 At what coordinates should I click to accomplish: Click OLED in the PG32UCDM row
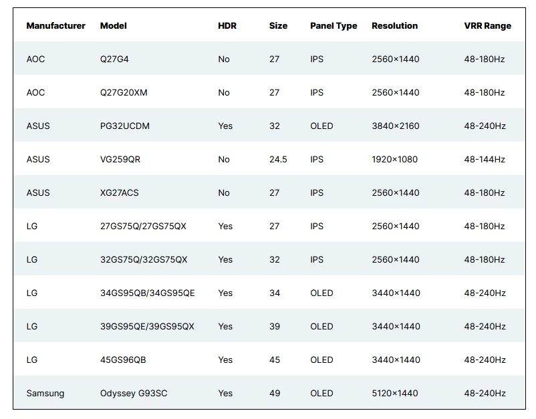tap(321, 126)
